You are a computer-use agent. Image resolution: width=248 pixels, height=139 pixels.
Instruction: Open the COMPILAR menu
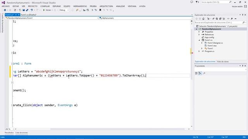(x=45, y=6)
